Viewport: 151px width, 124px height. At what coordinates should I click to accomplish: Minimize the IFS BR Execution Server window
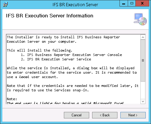pyautogui.click(x=124, y=4)
